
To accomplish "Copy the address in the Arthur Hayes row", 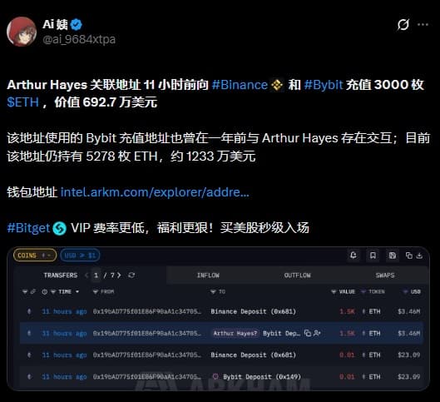I will coord(308,333).
